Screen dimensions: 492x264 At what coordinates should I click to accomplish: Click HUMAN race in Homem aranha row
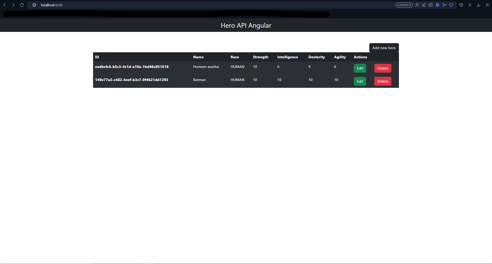tap(237, 67)
